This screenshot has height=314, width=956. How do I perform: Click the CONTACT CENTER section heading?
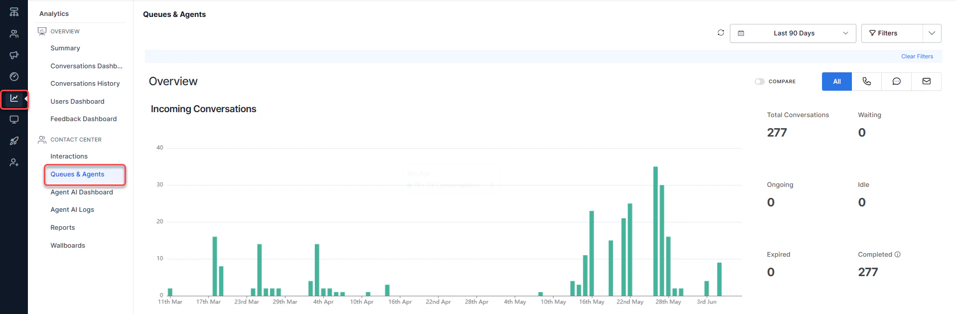click(76, 140)
